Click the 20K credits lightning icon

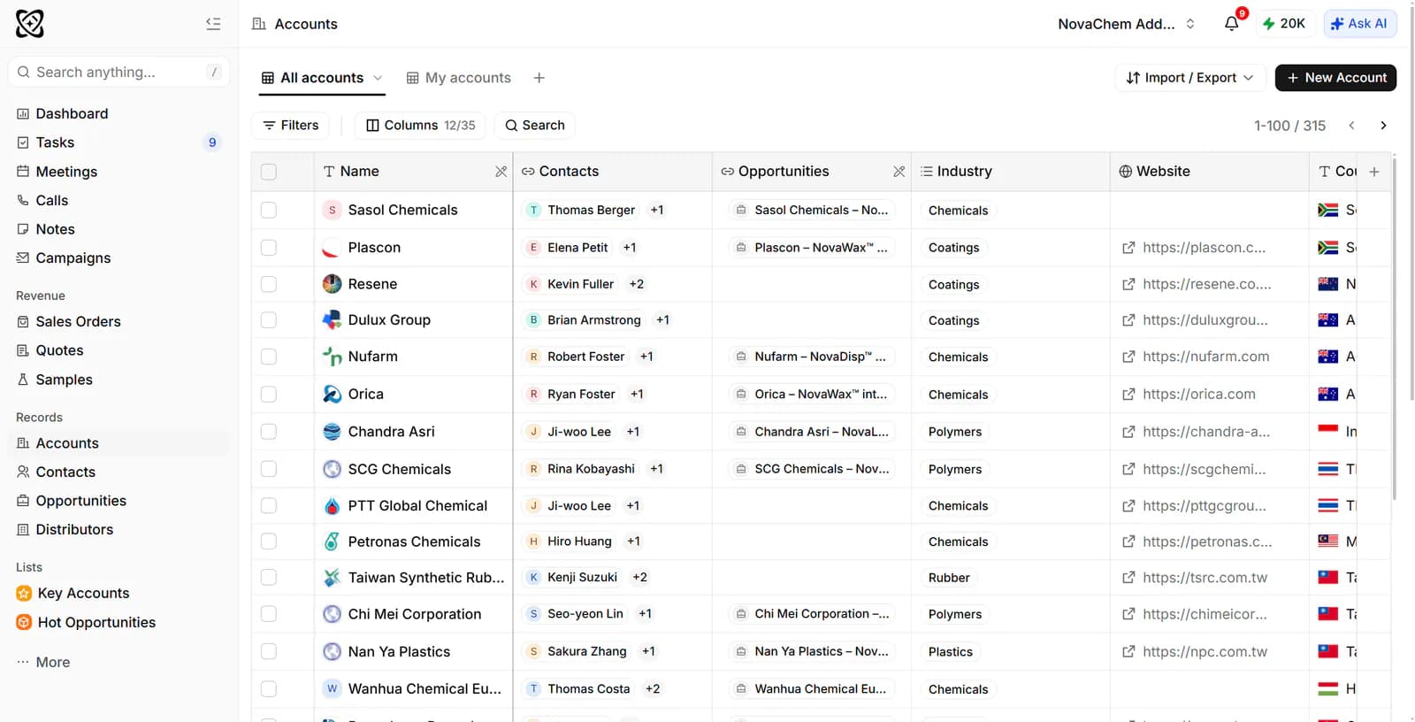(1268, 24)
